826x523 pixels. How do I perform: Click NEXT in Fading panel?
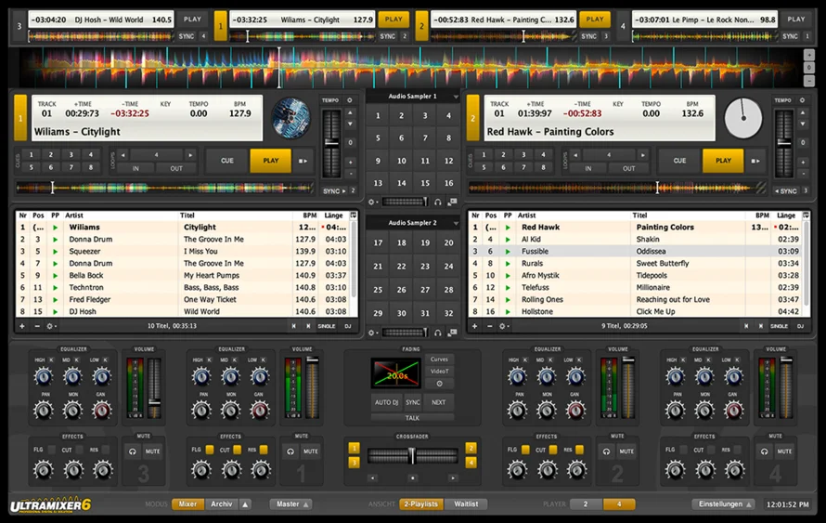pos(438,402)
